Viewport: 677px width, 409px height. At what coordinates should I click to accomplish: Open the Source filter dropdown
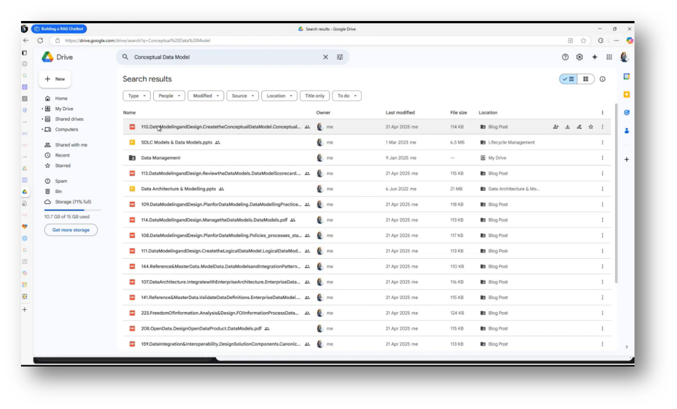243,96
